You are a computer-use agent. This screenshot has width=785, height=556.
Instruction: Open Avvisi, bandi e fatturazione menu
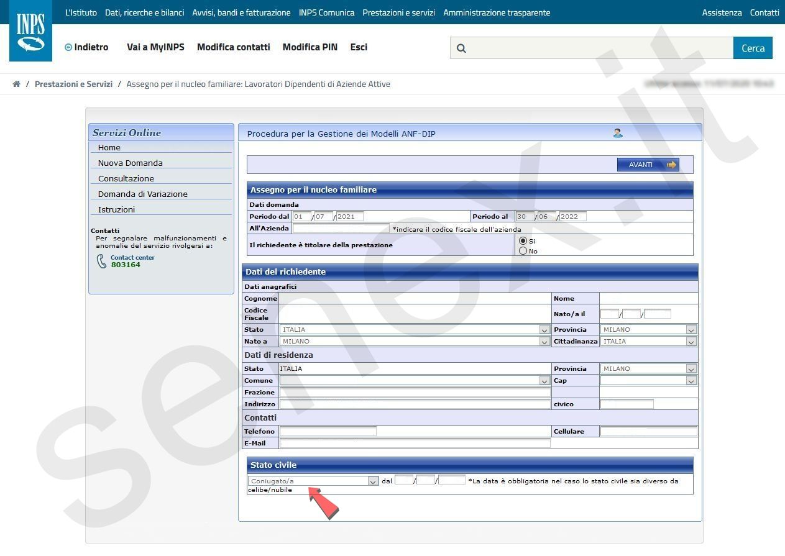(x=241, y=12)
